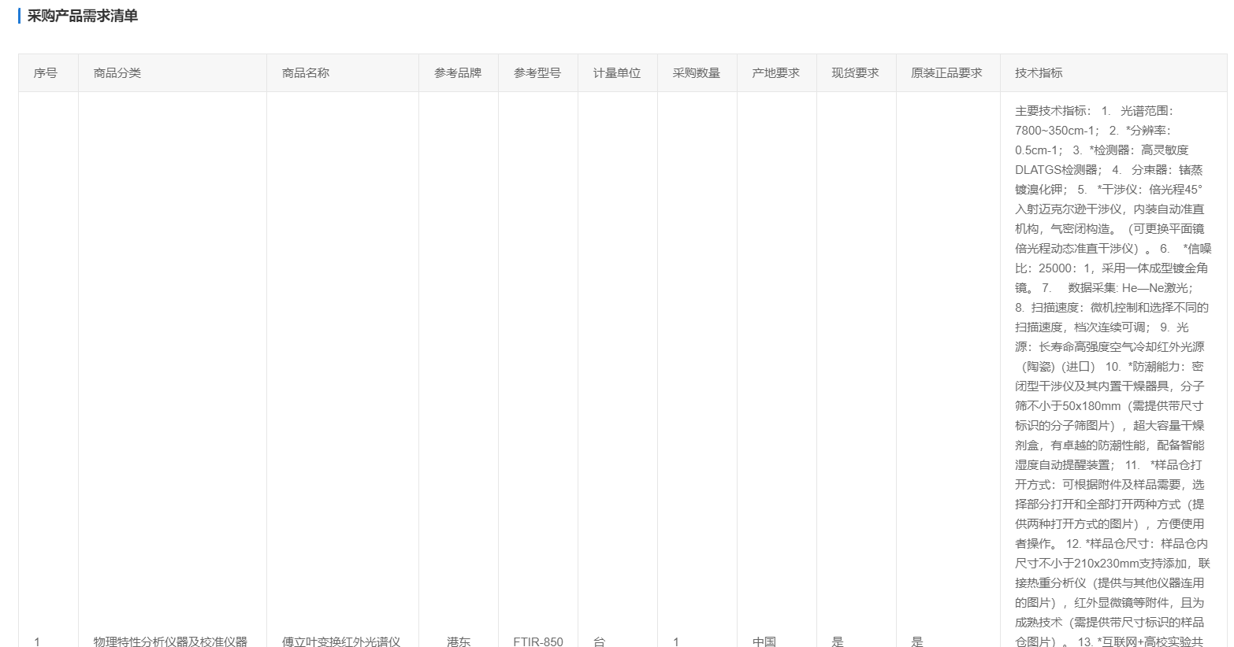1234x647 pixels.
Task: Click the 参考型号 column header
Action: [537, 72]
